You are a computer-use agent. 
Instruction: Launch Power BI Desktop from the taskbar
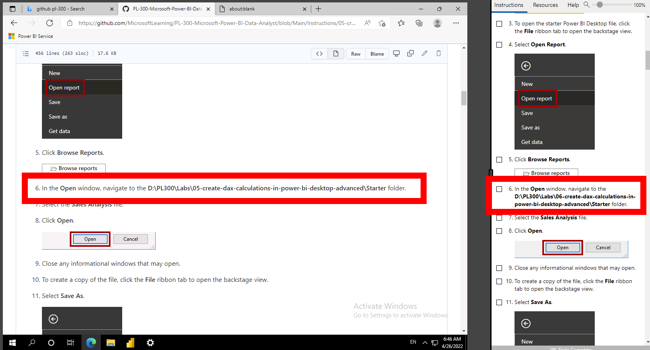130,343
